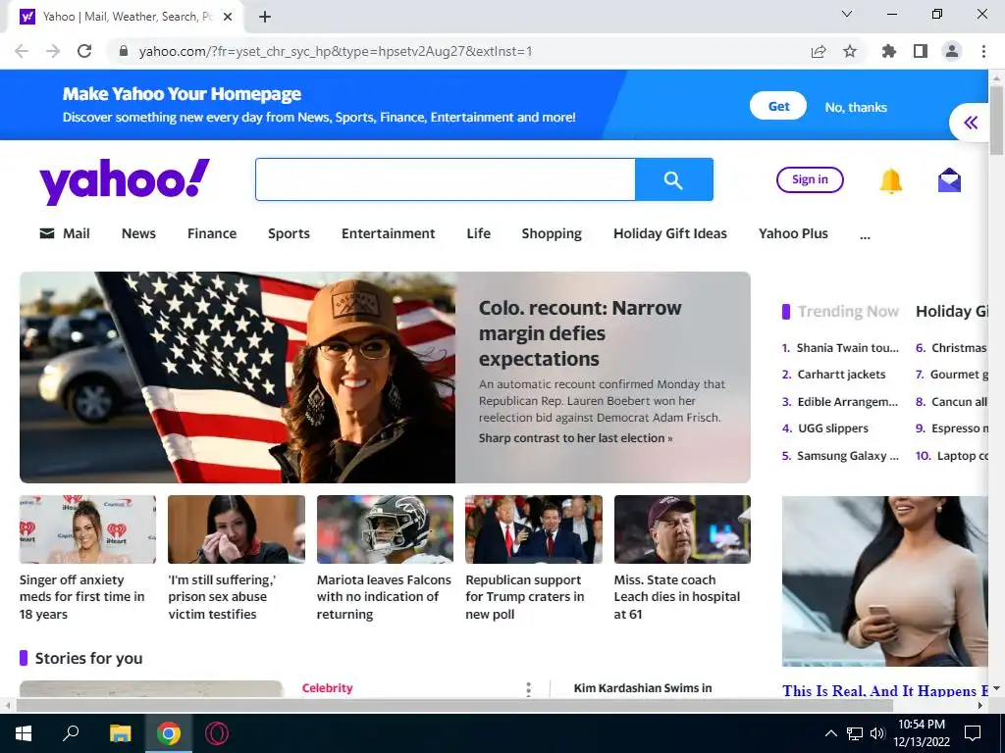This screenshot has height=753, width=1005.
Task: Close the Yahoo tab
Action: click(x=228, y=17)
